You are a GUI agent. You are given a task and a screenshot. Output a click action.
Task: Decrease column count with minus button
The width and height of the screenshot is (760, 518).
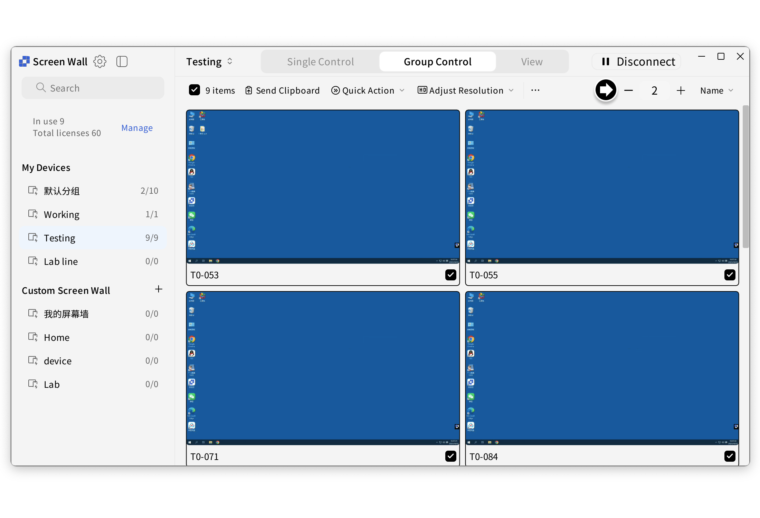pos(629,90)
